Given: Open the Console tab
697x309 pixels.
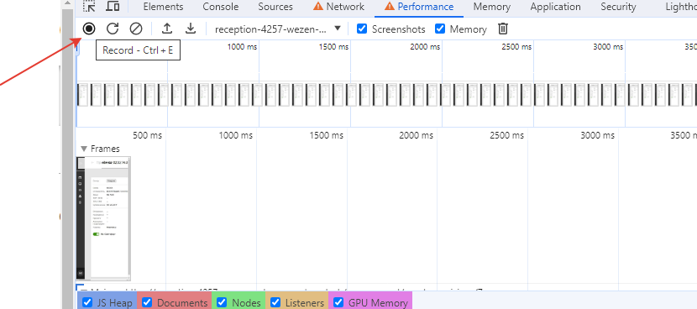Looking at the screenshot, I should (x=221, y=7).
